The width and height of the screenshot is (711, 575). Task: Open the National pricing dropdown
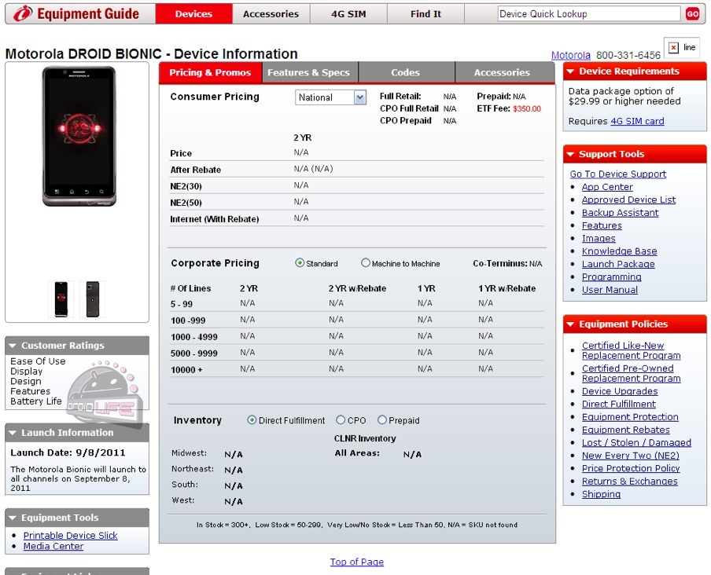tap(330, 97)
